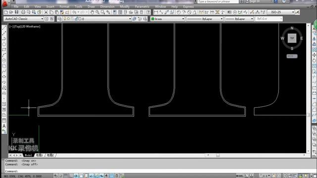
Task: Click the [Top] view control label
Action: pyautogui.click(x=17, y=26)
